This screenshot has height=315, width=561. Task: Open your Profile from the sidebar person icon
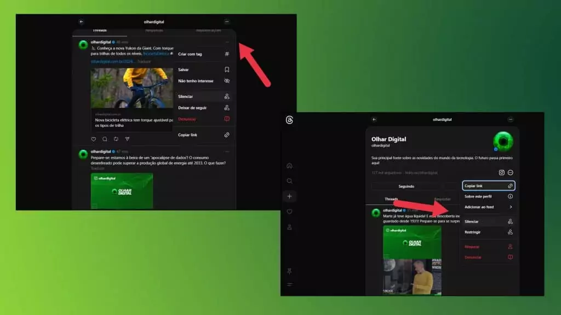tap(289, 227)
